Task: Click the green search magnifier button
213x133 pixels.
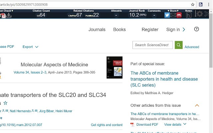Action: click(x=179, y=45)
